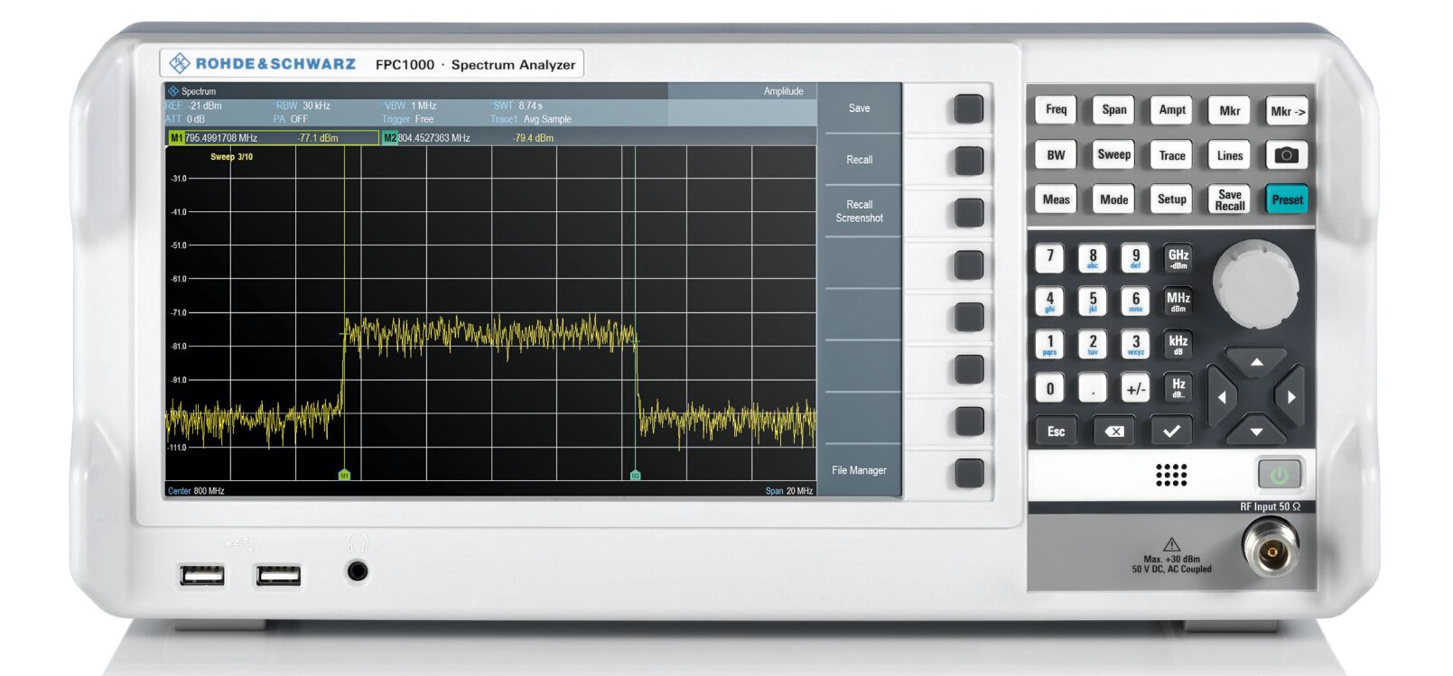Open File Manager softkey

(x=859, y=470)
